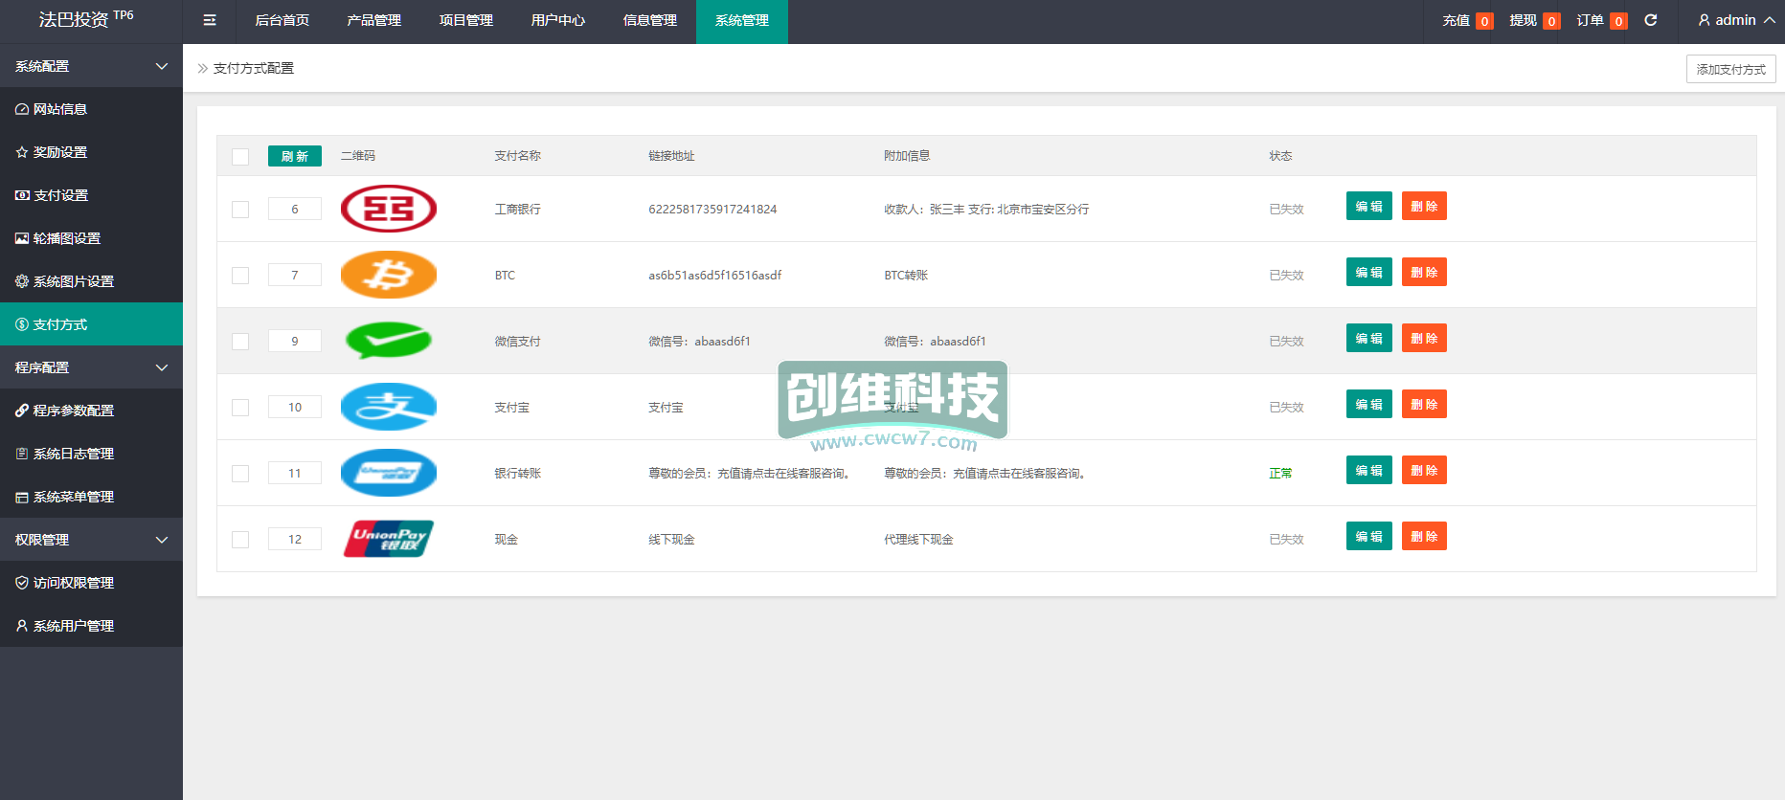Collapse the 系统配置 sidebar group

(91, 66)
